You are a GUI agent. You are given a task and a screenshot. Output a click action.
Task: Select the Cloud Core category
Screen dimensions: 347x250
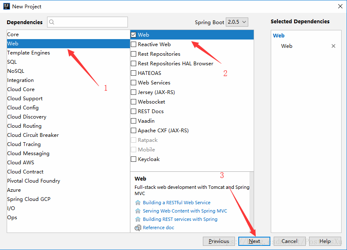click(x=68, y=89)
